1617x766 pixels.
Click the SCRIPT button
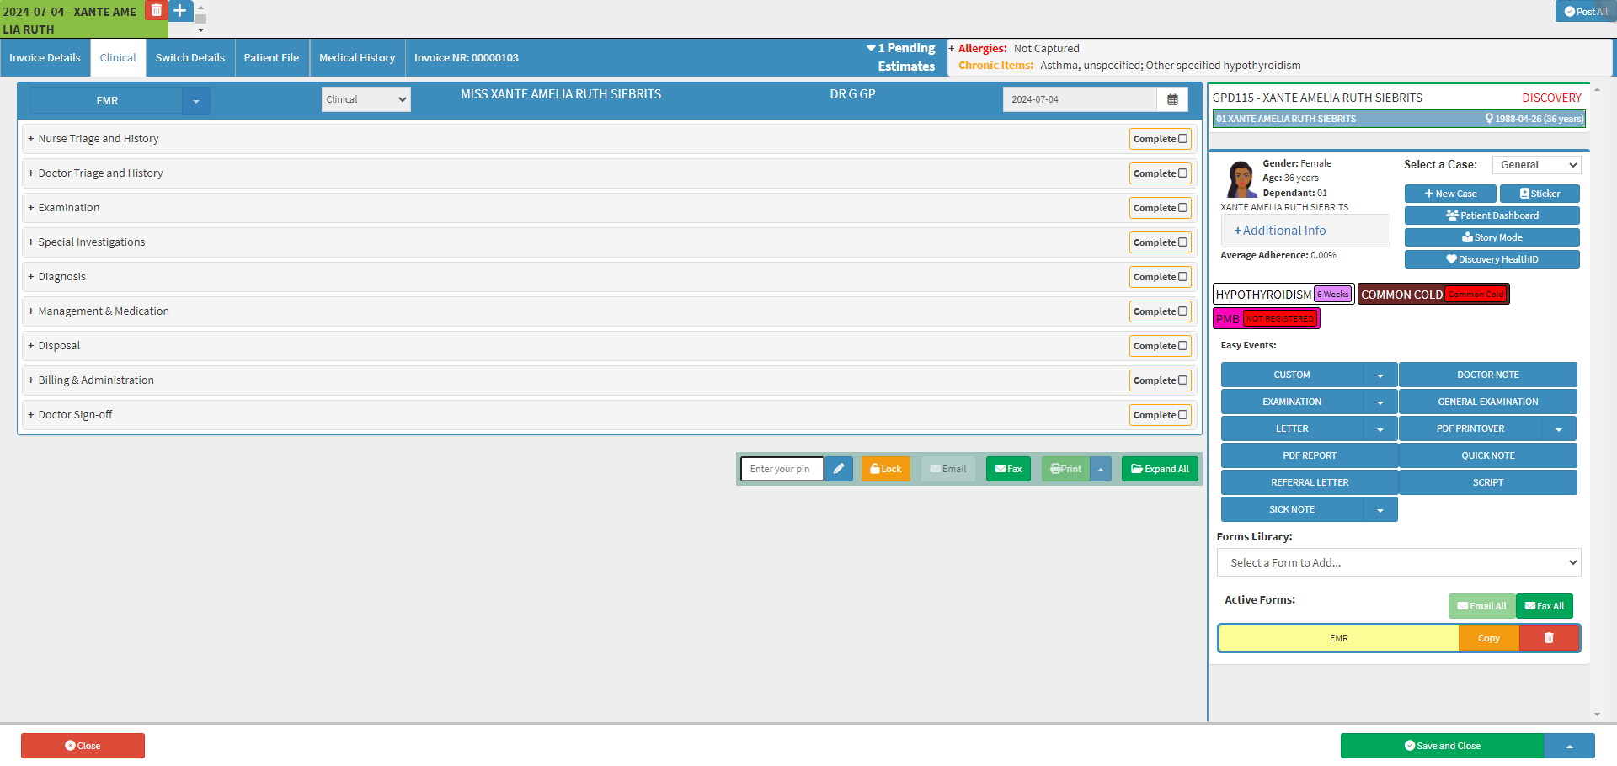[1488, 483]
